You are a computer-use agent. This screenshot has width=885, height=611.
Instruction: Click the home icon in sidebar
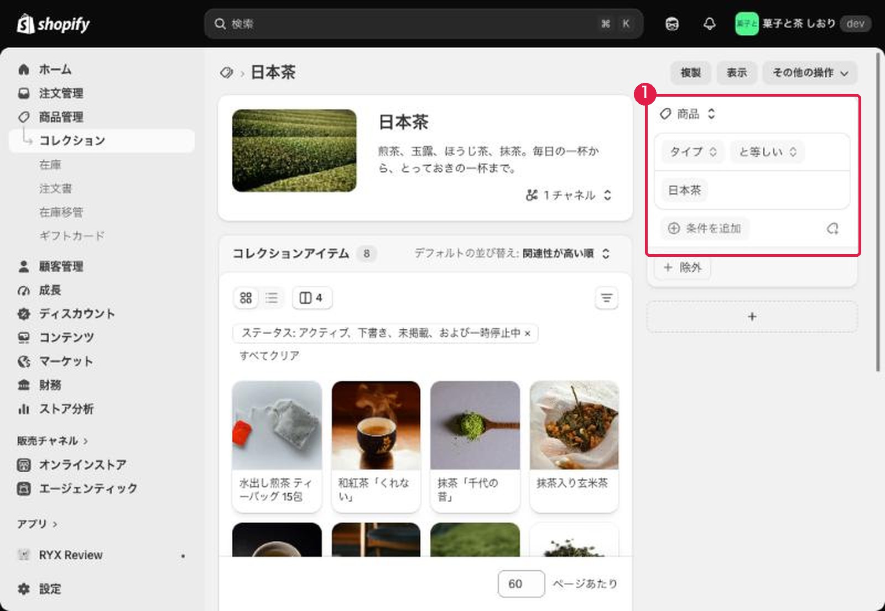tap(24, 70)
